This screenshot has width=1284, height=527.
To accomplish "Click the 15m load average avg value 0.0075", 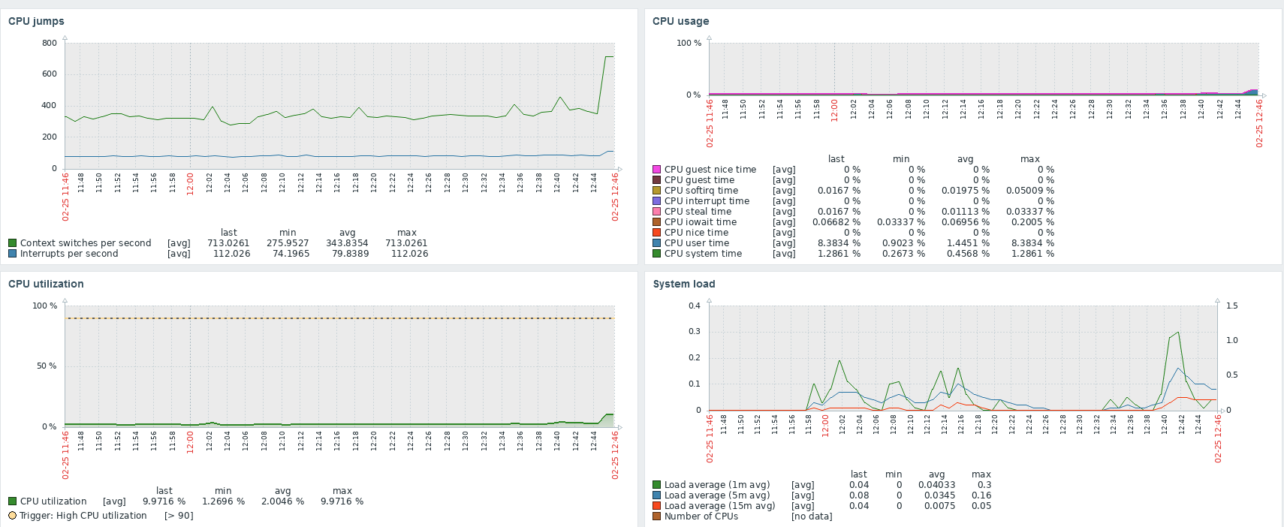I will click(939, 506).
